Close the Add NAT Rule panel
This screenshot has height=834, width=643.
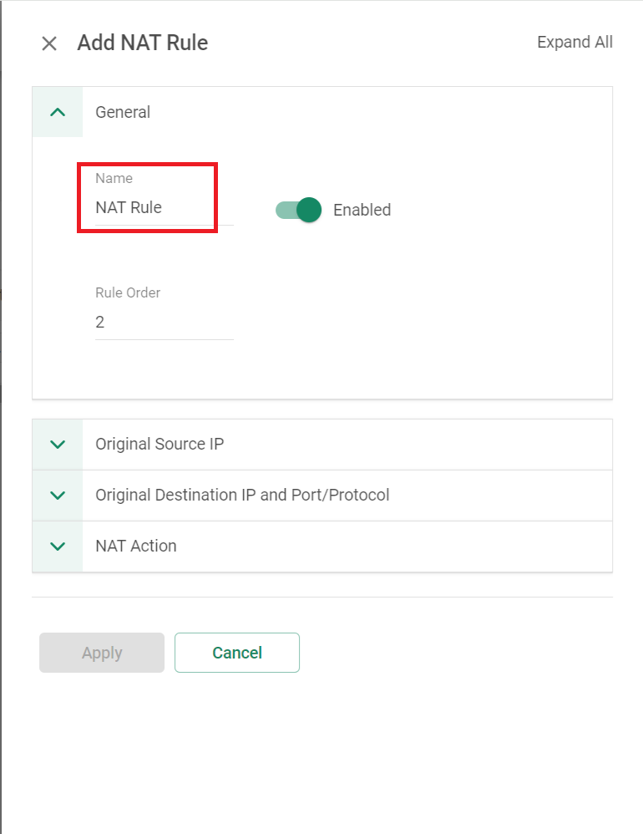click(49, 43)
